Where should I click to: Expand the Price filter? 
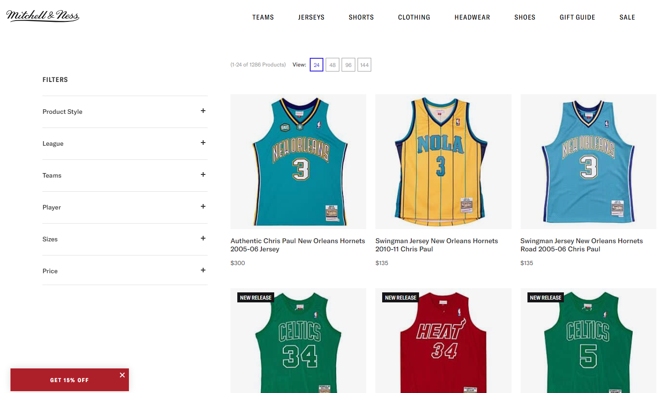pos(203,271)
